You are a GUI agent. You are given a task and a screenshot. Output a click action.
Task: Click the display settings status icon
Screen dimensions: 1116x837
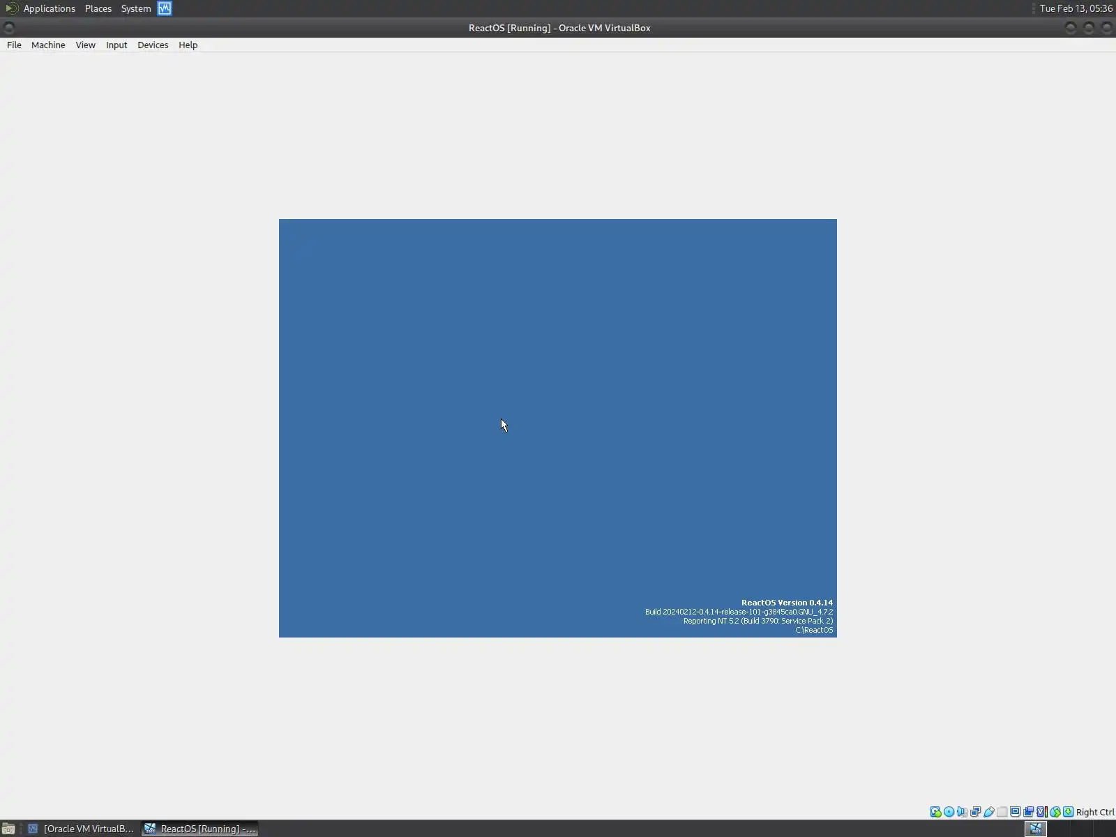(1016, 812)
